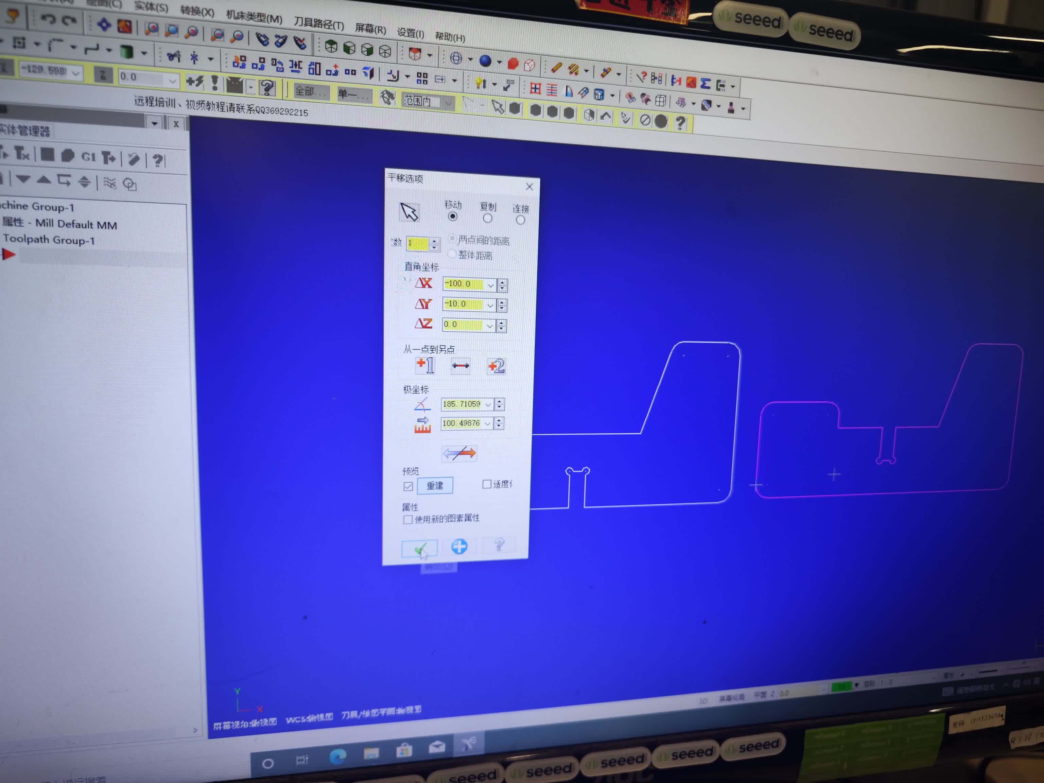Select the 连接 (Join) radio button
1044x783 pixels.
(x=520, y=221)
